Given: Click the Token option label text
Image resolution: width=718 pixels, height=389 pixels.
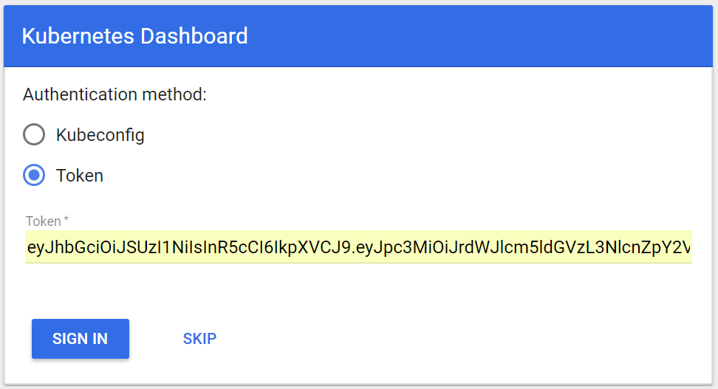Looking at the screenshot, I should [x=80, y=176].
